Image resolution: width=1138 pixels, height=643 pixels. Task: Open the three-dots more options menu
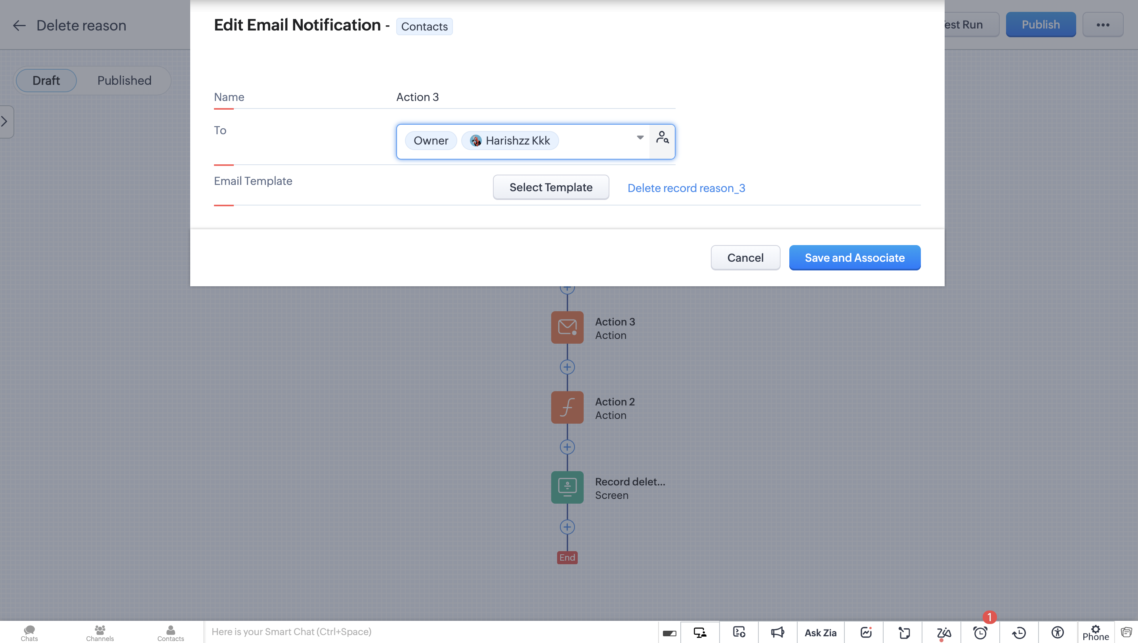point(1103,25)
